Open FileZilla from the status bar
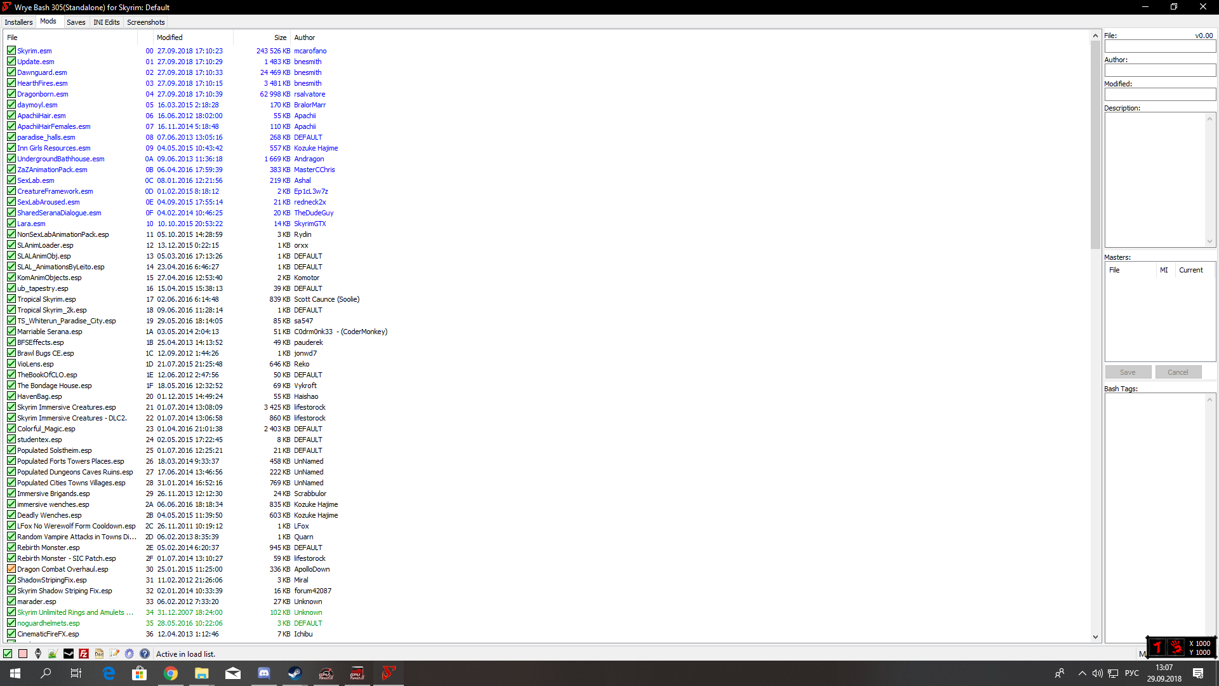 click(84, 654)
